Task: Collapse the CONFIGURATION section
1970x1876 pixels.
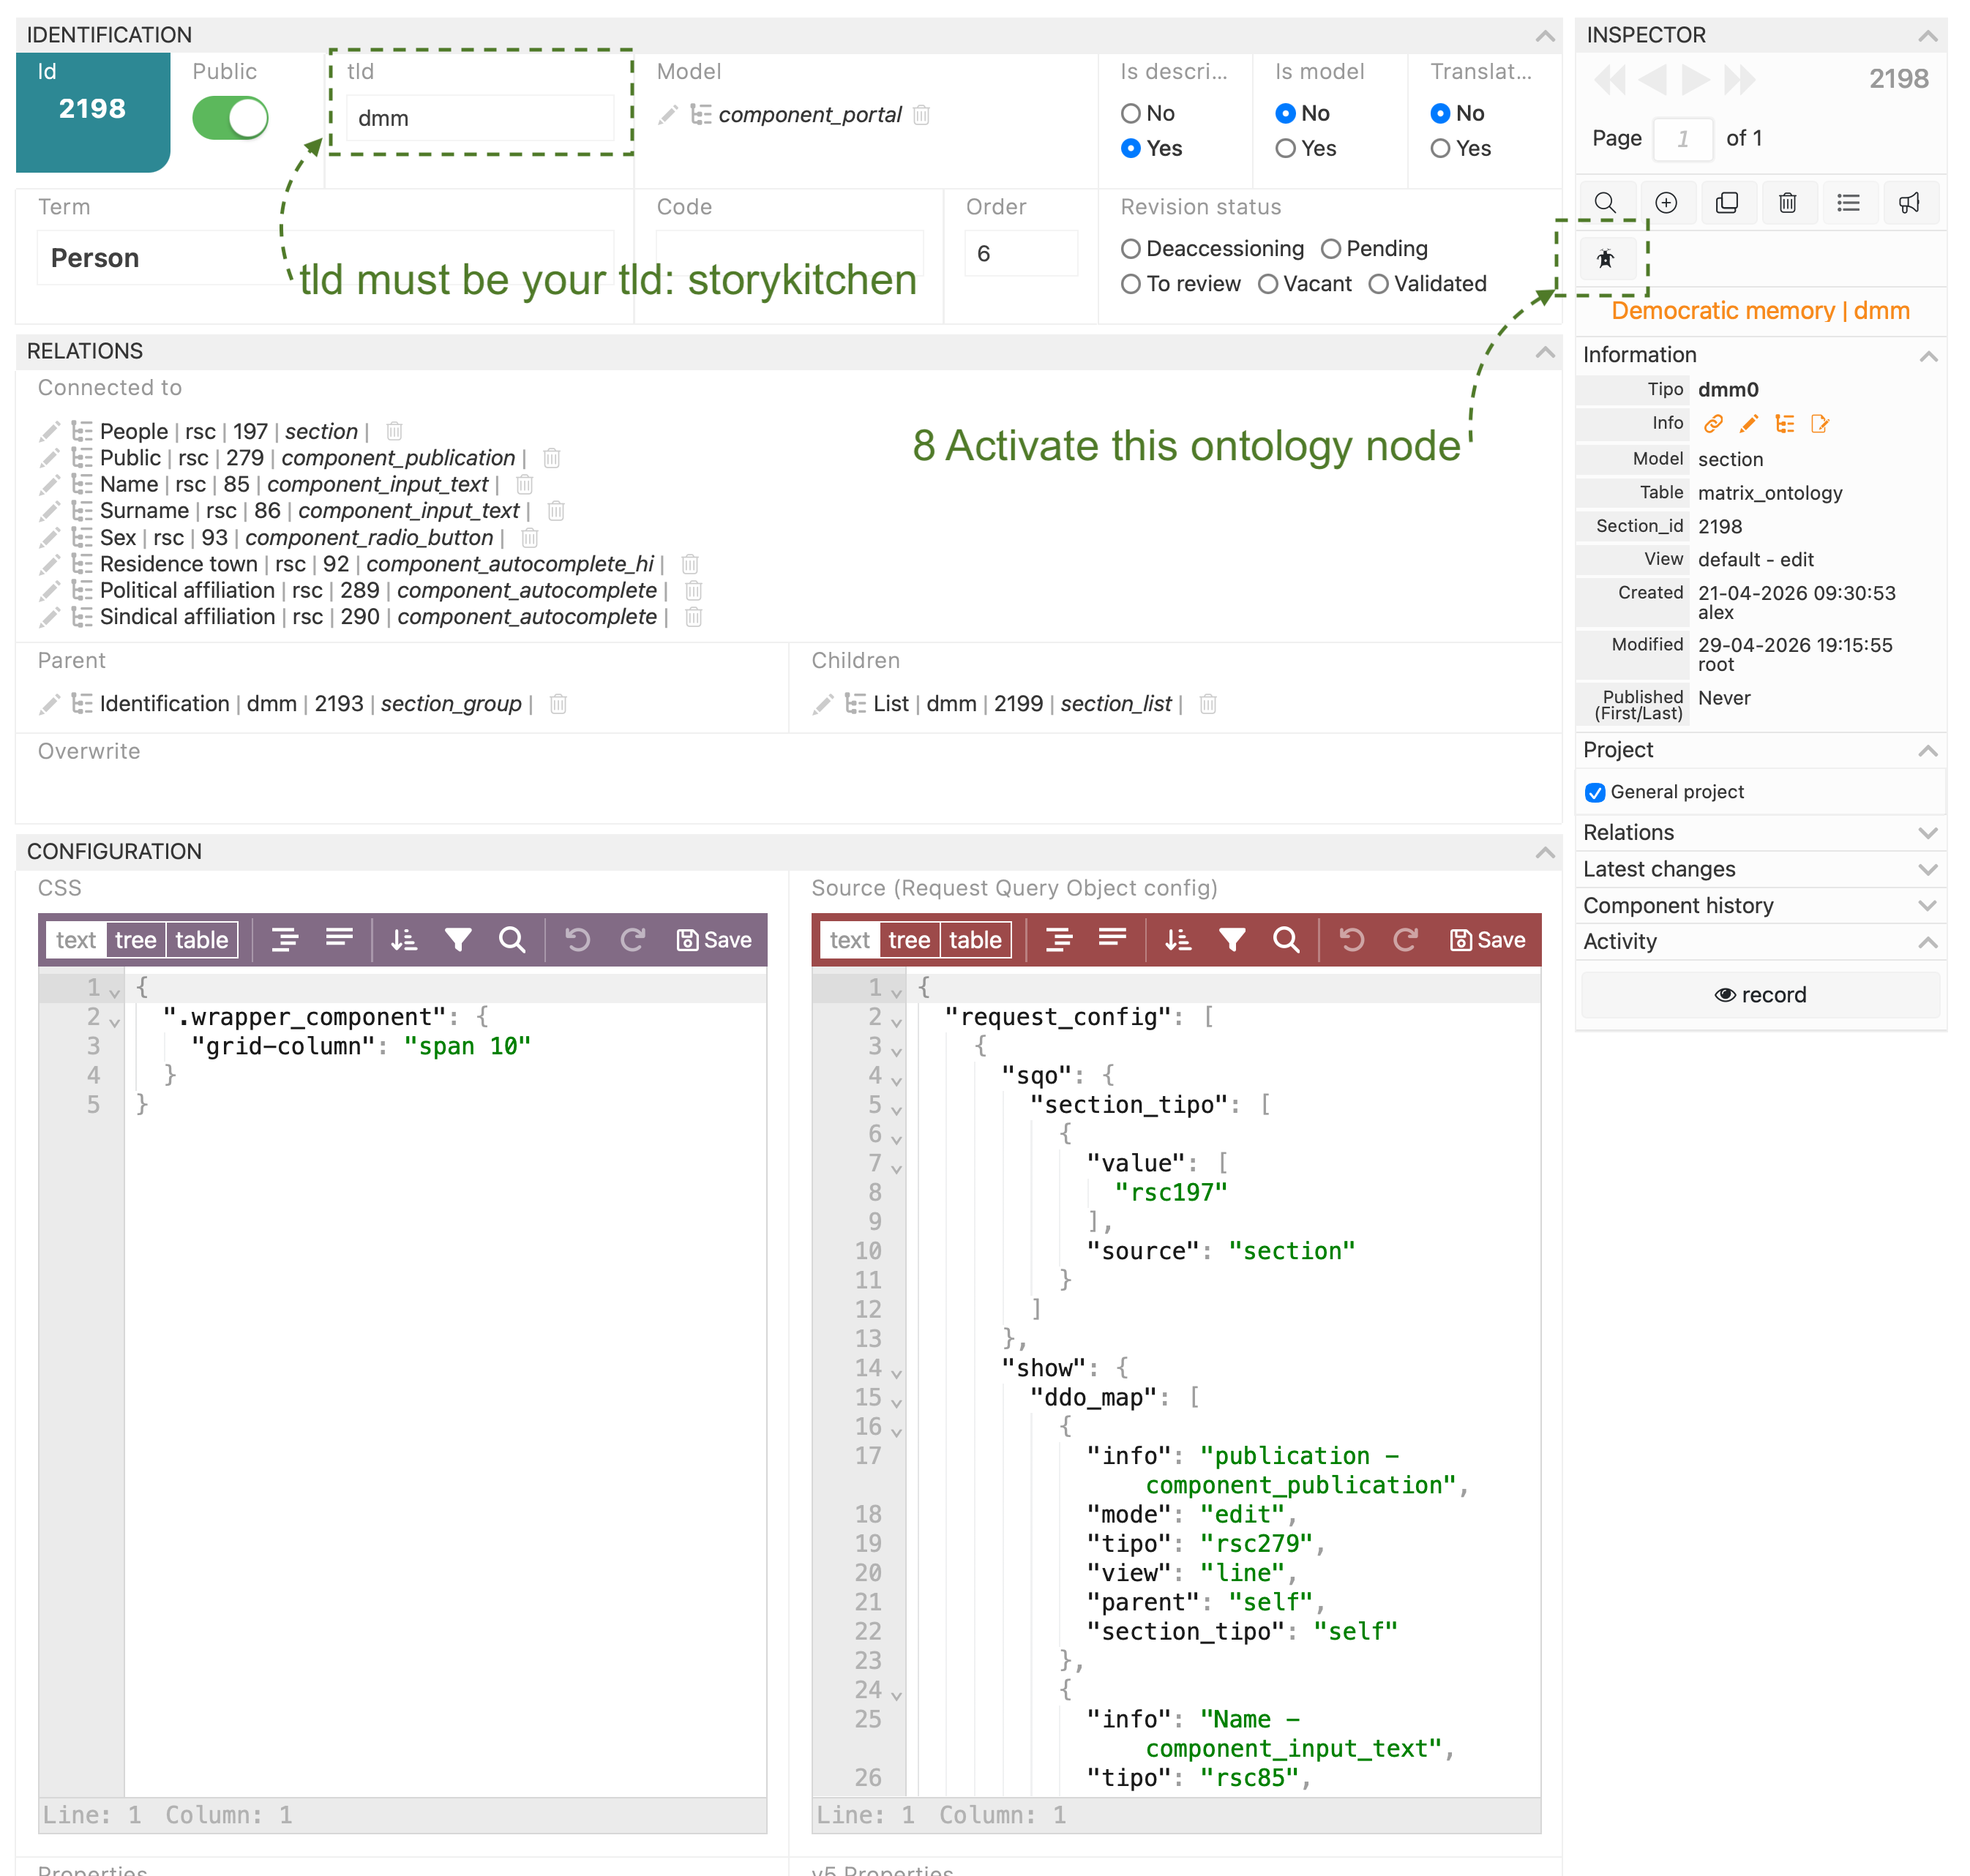Action: [1545, 852]
